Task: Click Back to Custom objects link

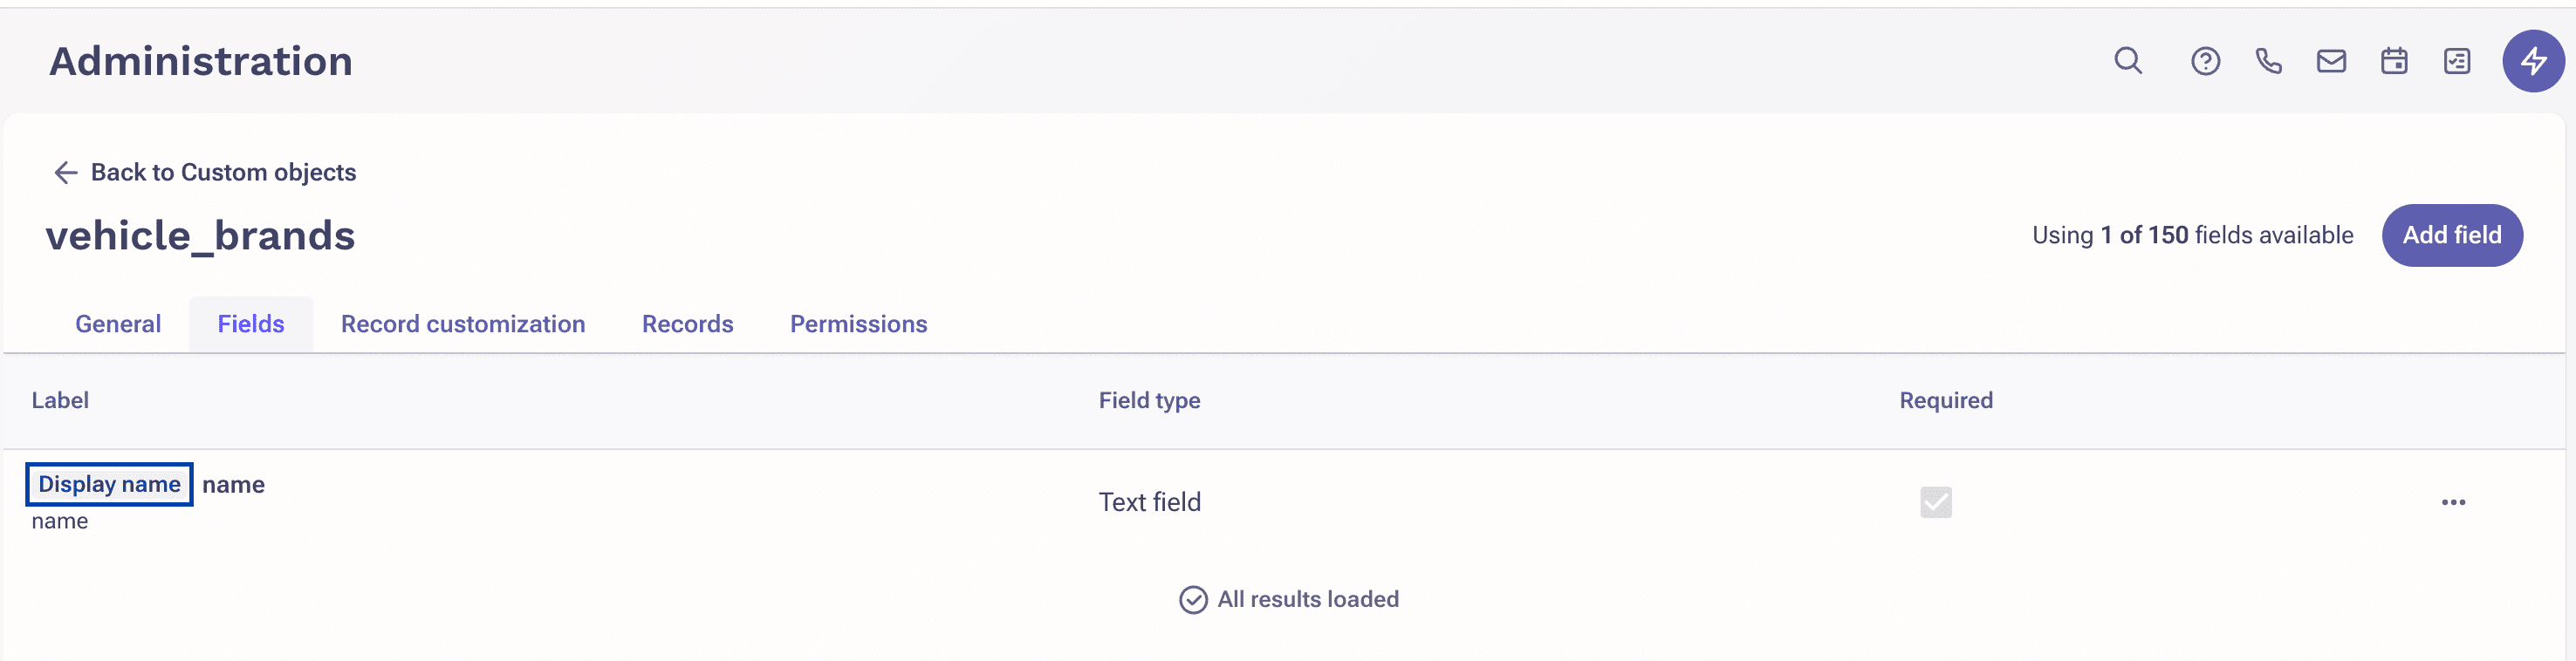Action: pos(222,172)
